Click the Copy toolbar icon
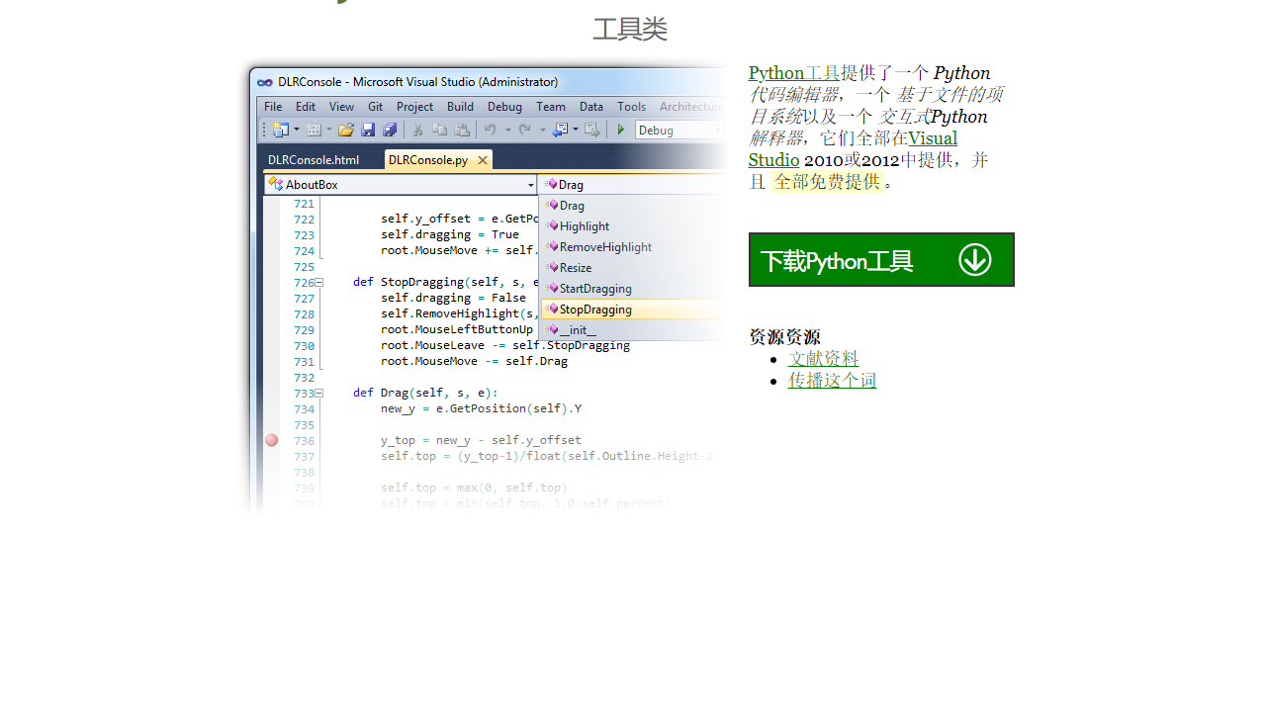 pyautogui.click(x=441, y=130)
